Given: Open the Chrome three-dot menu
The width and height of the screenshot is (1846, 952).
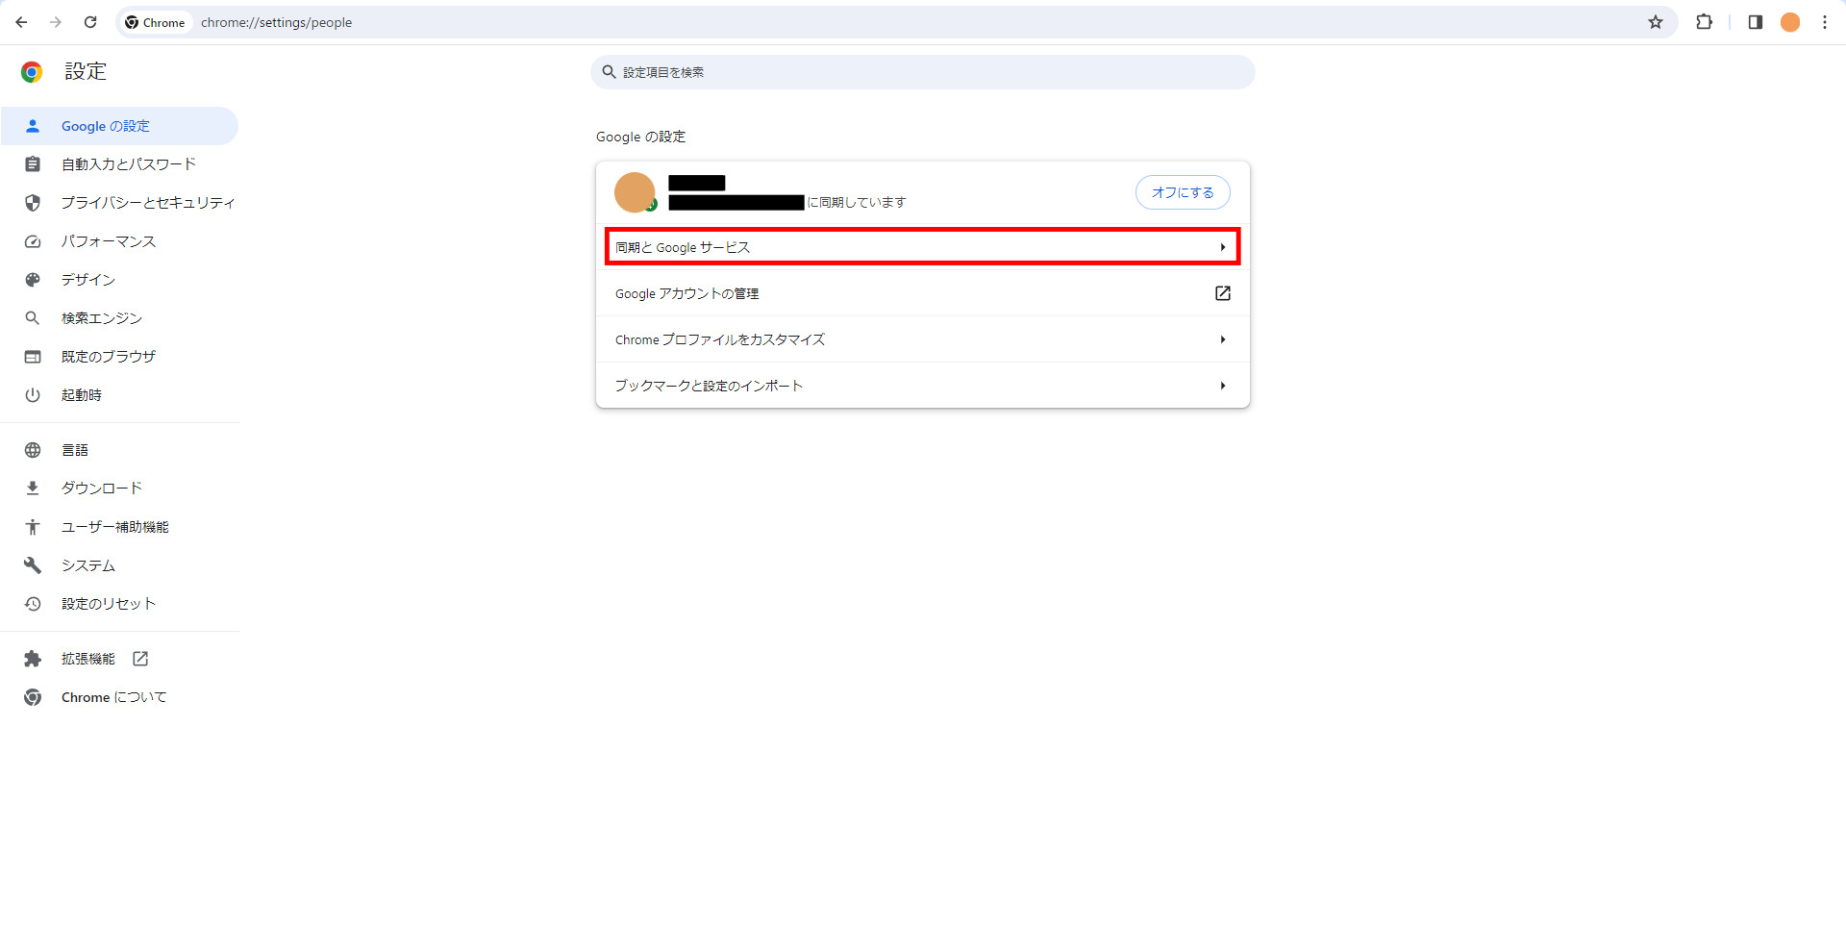Looking at the screenshot, I should click(x=1824, y=22).
